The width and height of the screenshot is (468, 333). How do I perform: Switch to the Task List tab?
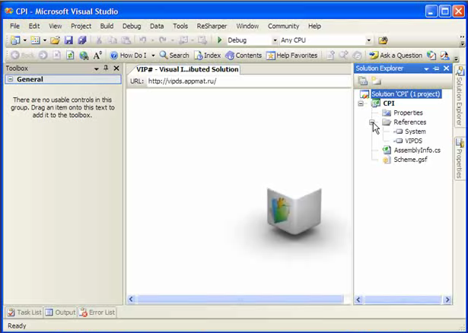(x=24, y=312)
